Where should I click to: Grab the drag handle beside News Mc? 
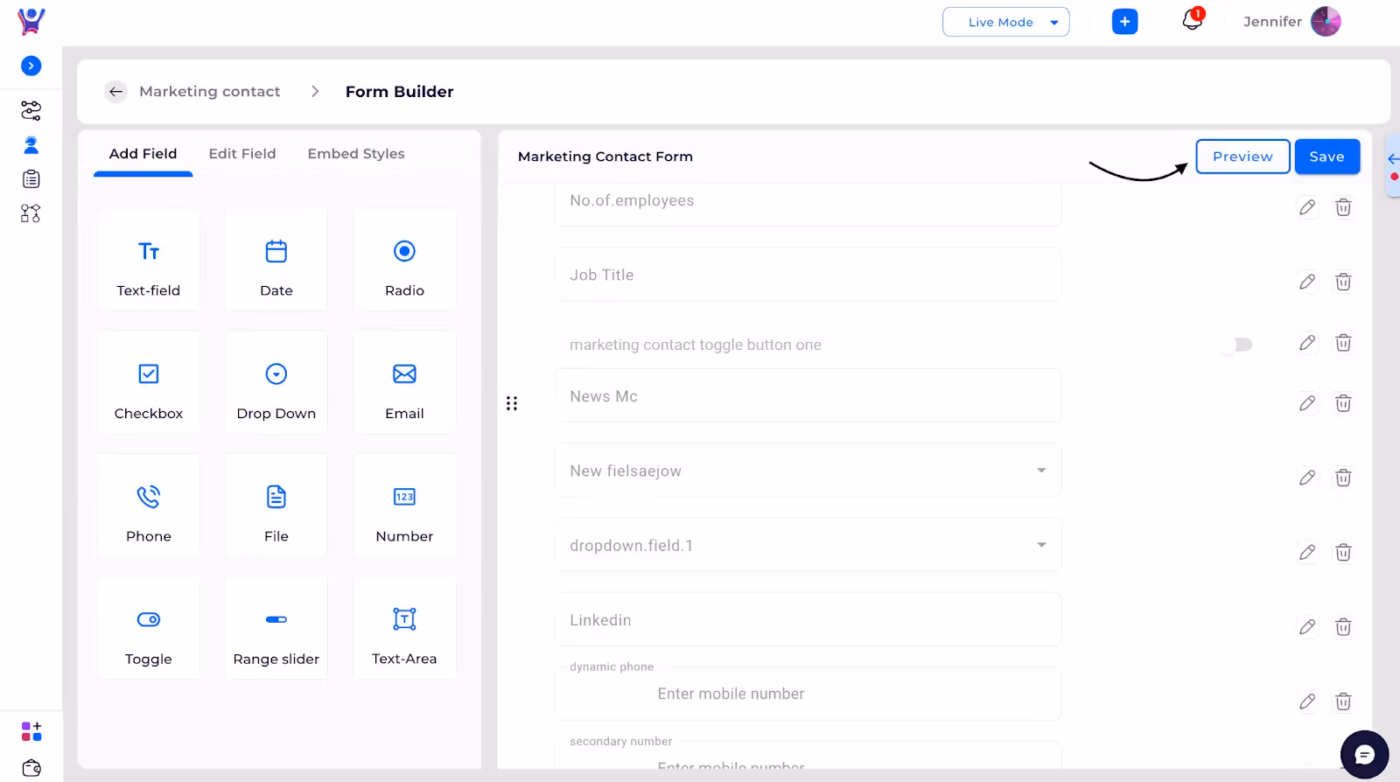pyautogui.click(x=512, y=403)
